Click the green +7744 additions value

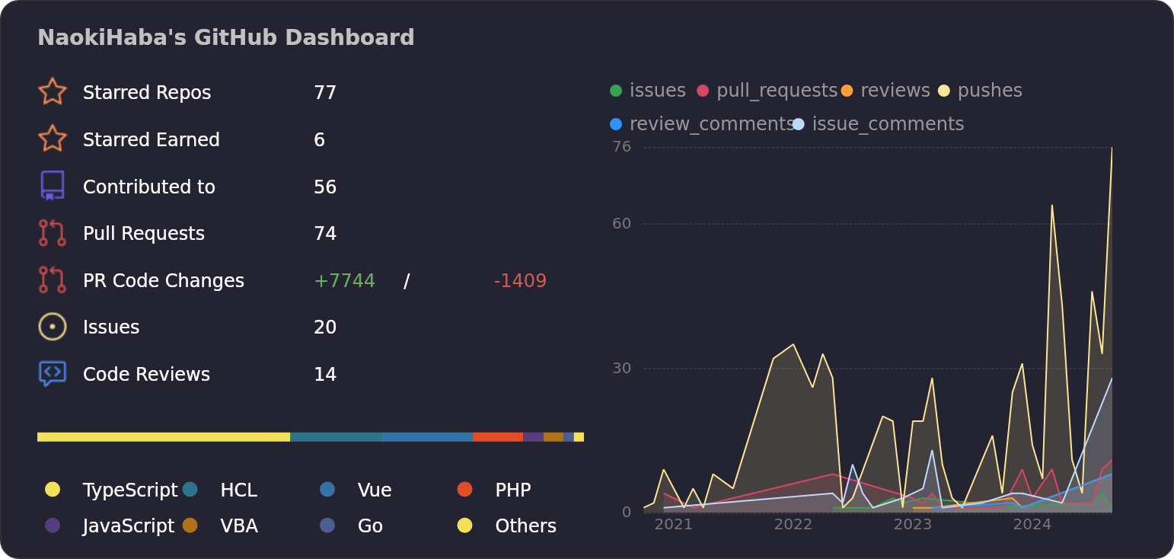(x=344, y=281)
